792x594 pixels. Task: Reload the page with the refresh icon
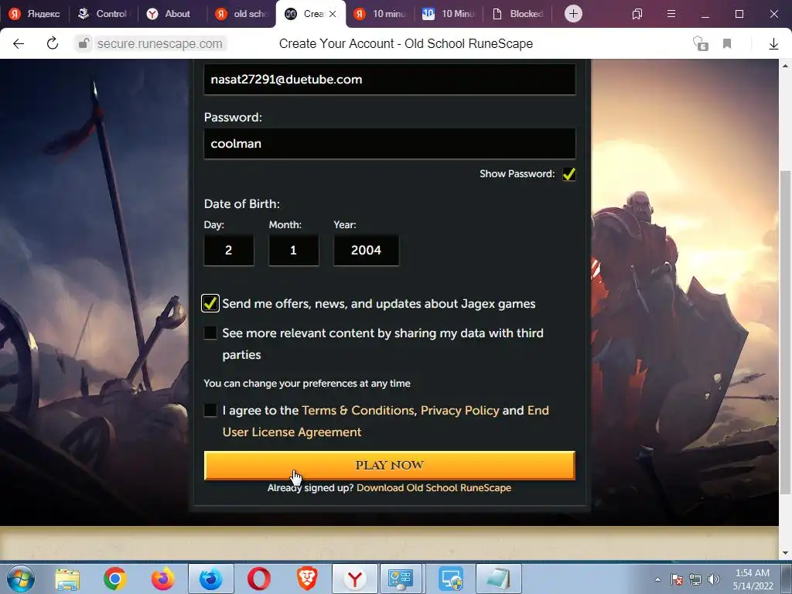[x=53, y=44]
